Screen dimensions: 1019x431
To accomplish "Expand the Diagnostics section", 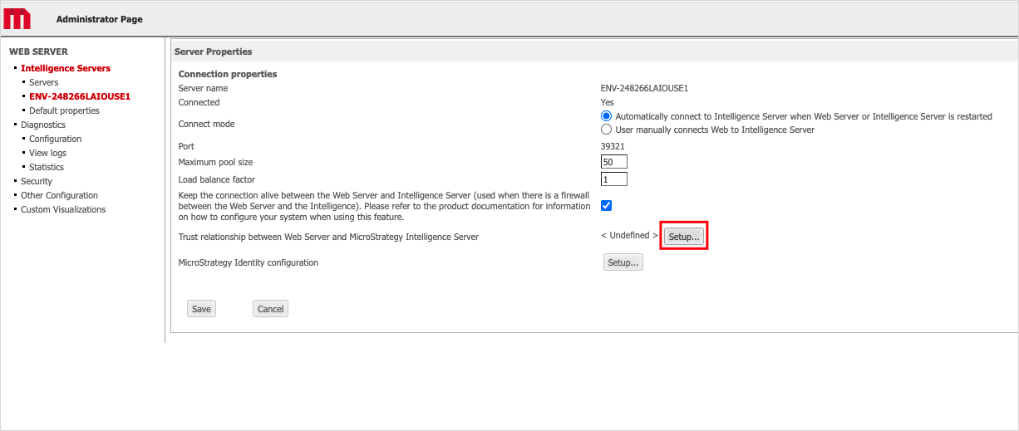I will coord(43,125).
